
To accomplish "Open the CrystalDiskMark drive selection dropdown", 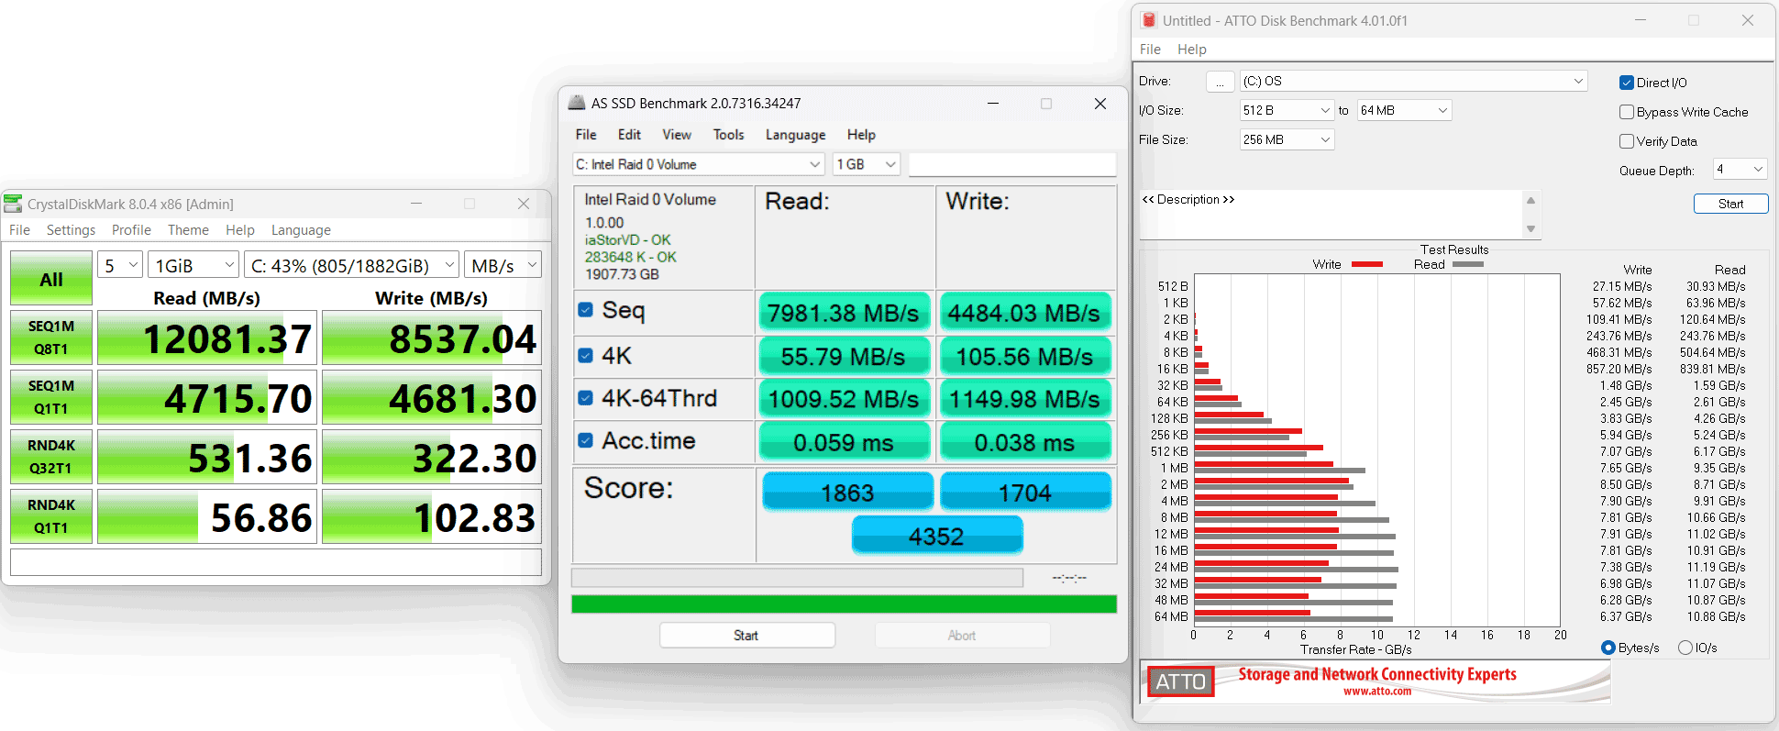I will (x=351, y=265).
